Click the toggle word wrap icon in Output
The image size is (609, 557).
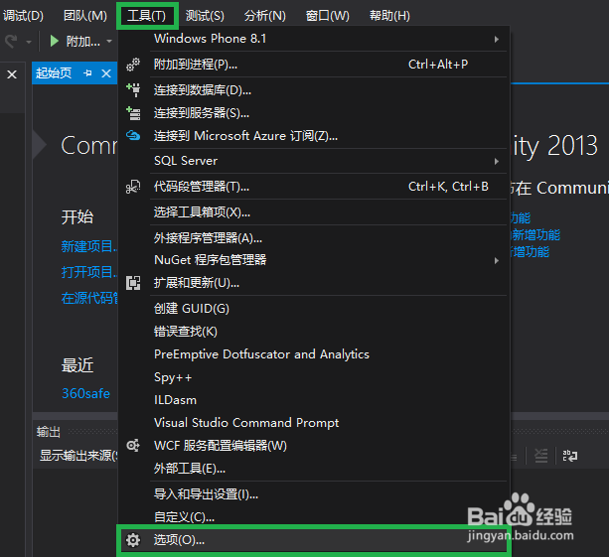pyautogui.click(x=570, y=456)
